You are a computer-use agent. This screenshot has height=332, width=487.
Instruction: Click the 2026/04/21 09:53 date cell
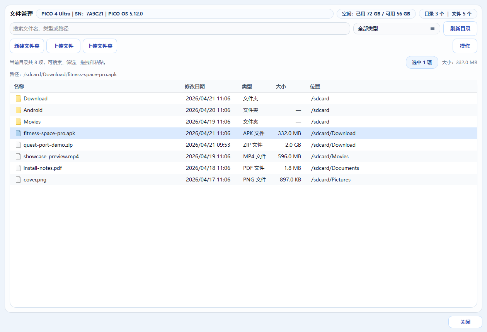tap(208, 145)
